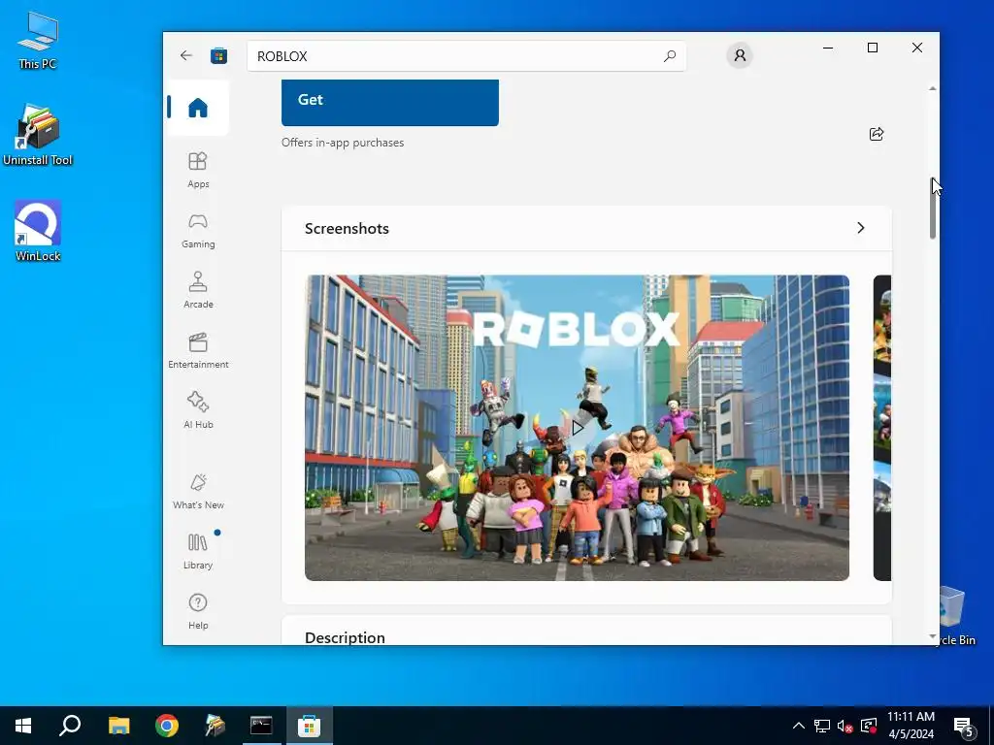
Task: Go to the Store Home page
Action: tap(197, 107)
